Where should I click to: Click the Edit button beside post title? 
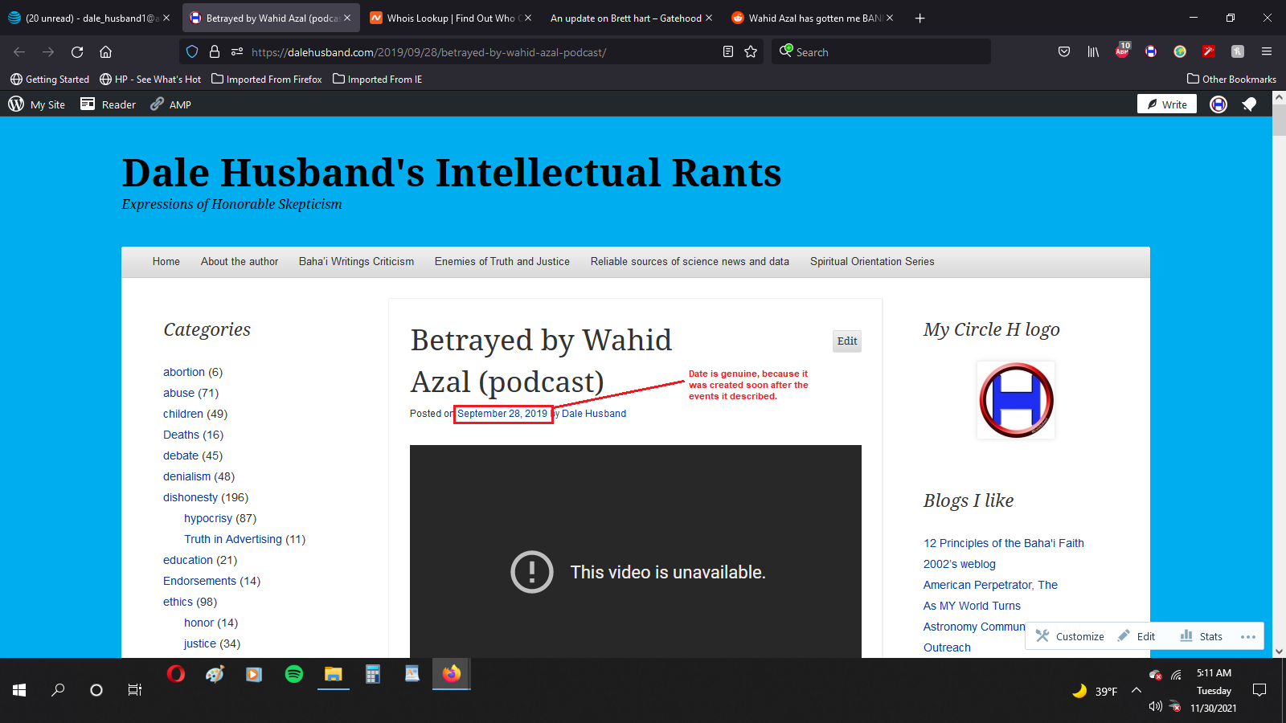847,341
